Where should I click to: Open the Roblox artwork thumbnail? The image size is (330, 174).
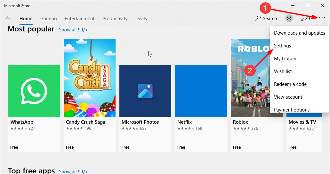tap(250, 78)
